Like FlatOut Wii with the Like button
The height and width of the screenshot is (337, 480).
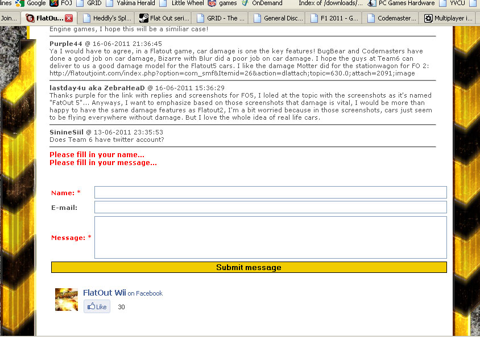[97, 307]
